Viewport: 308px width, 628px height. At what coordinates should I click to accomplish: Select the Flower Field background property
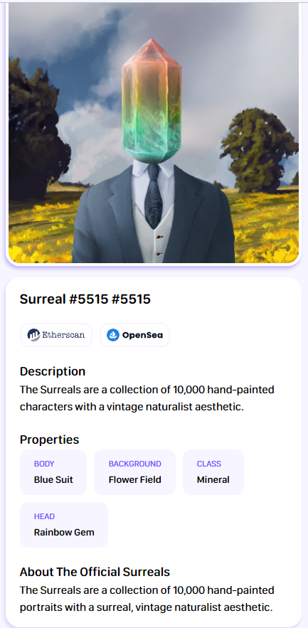pos(134,472)
